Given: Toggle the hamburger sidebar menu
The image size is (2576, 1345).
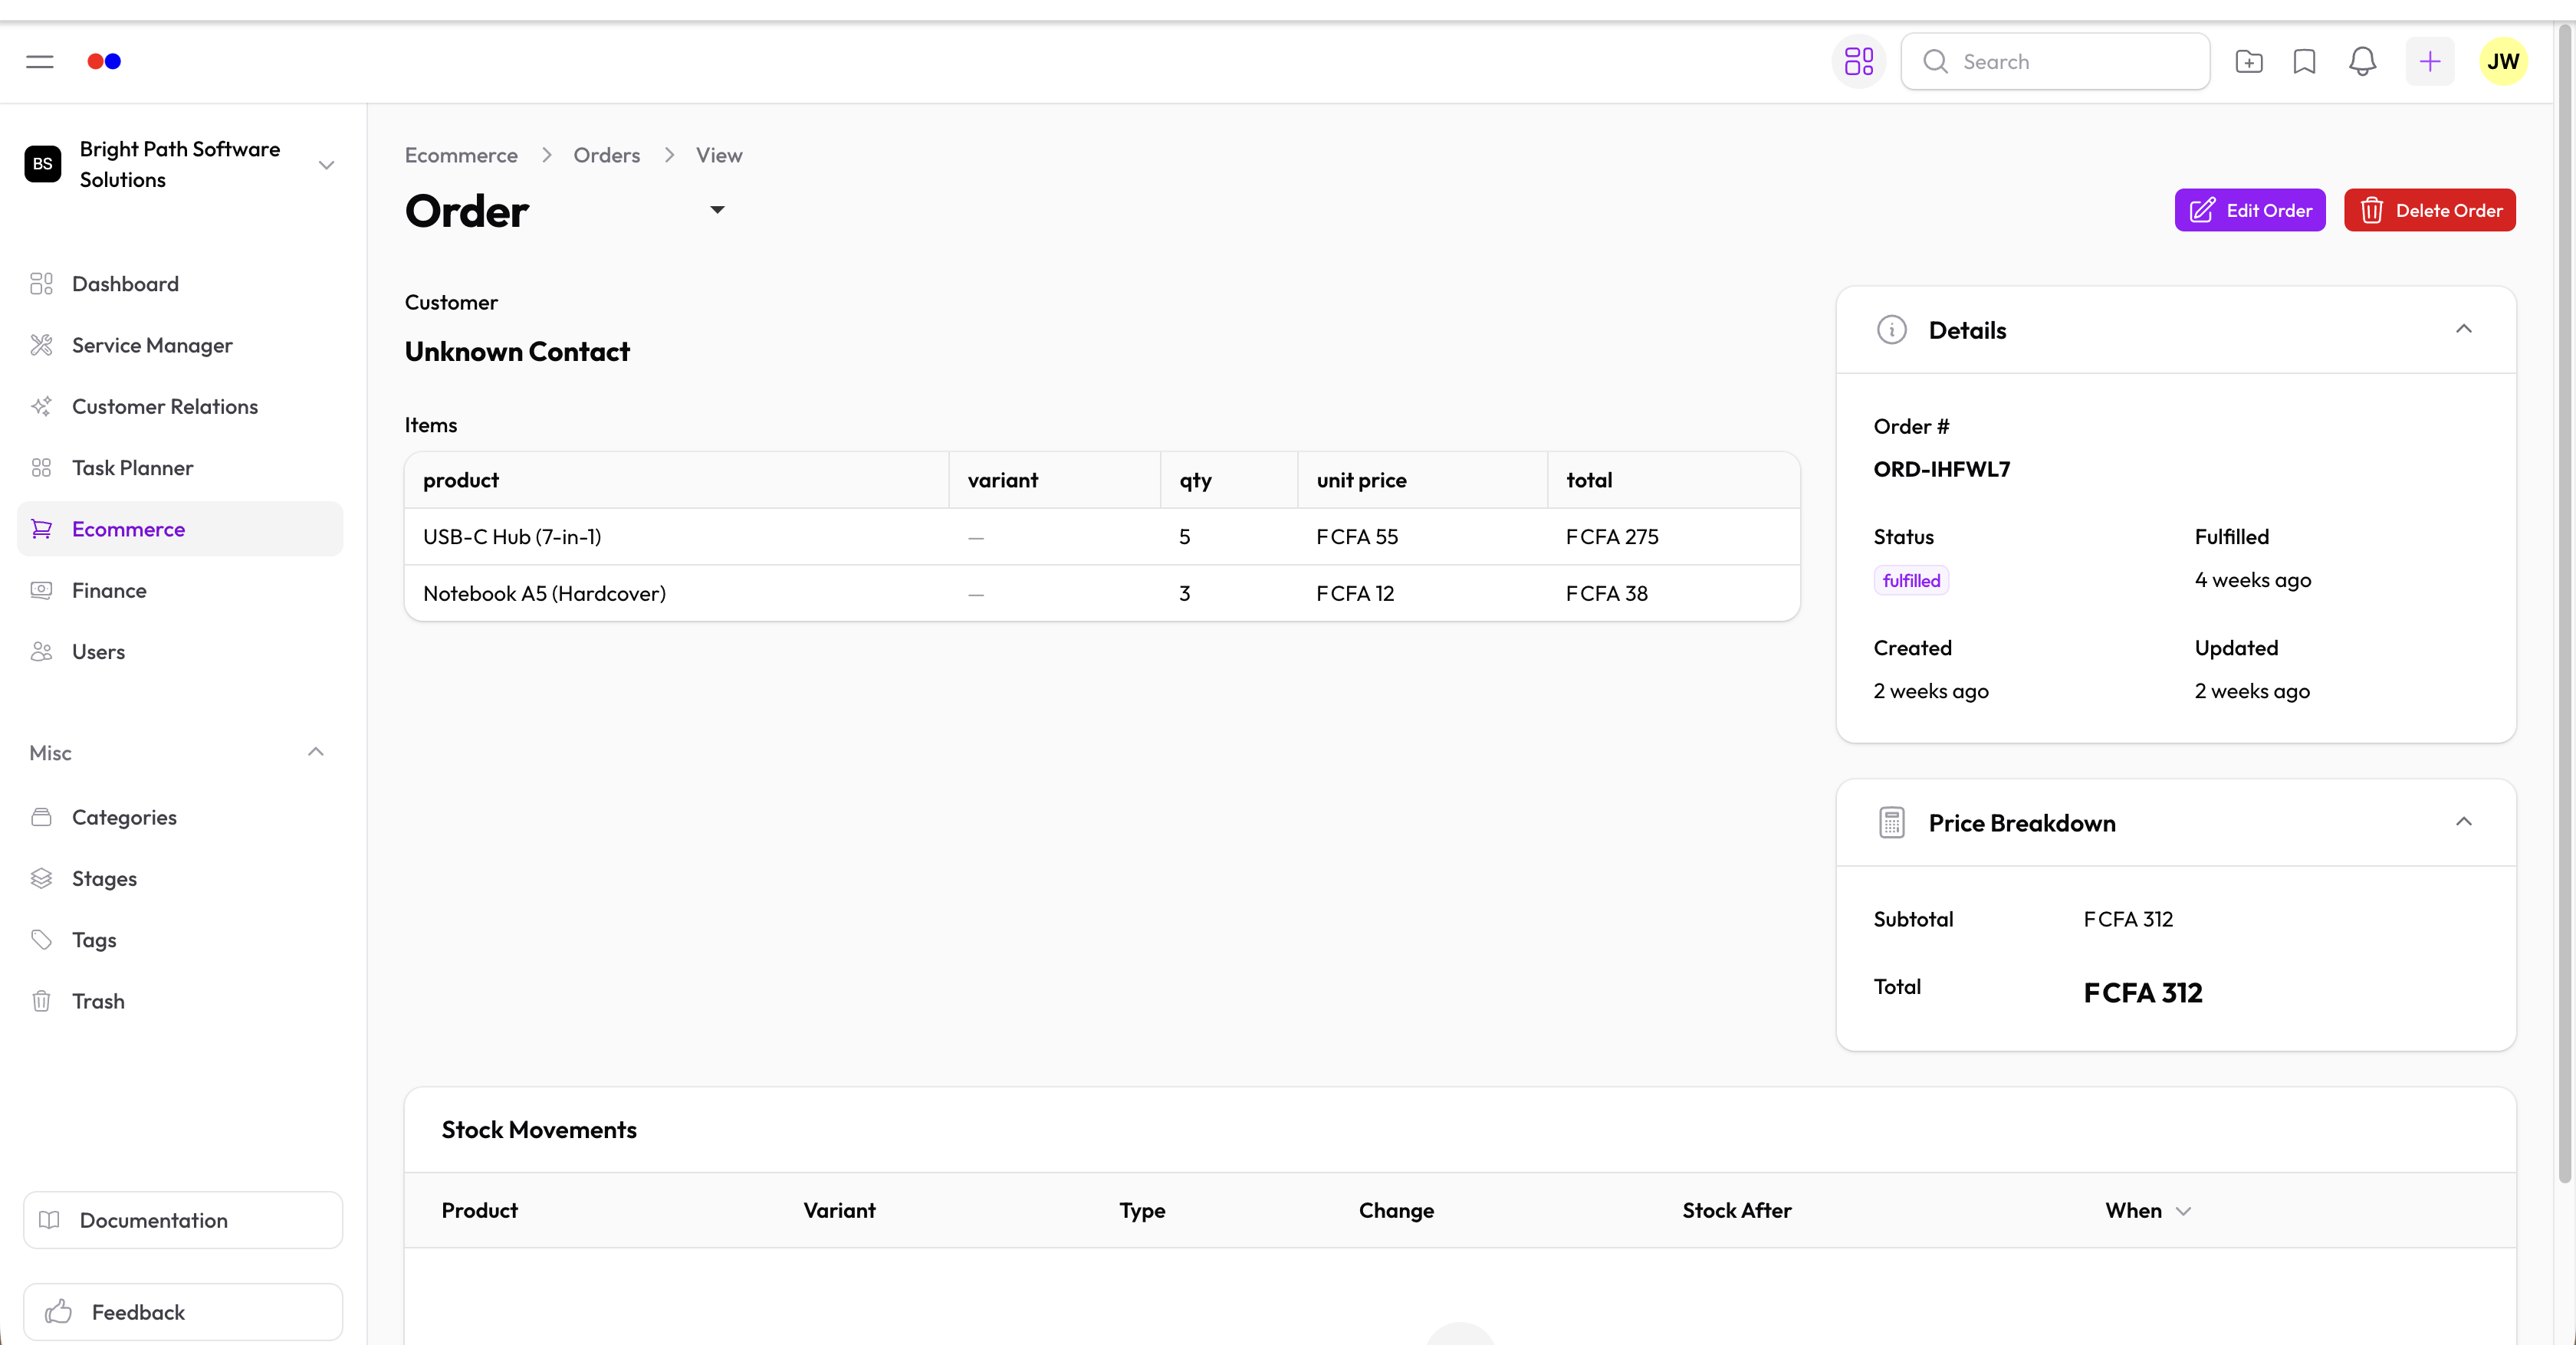Looking at the screenshot, I should click(x=40, y=62).
